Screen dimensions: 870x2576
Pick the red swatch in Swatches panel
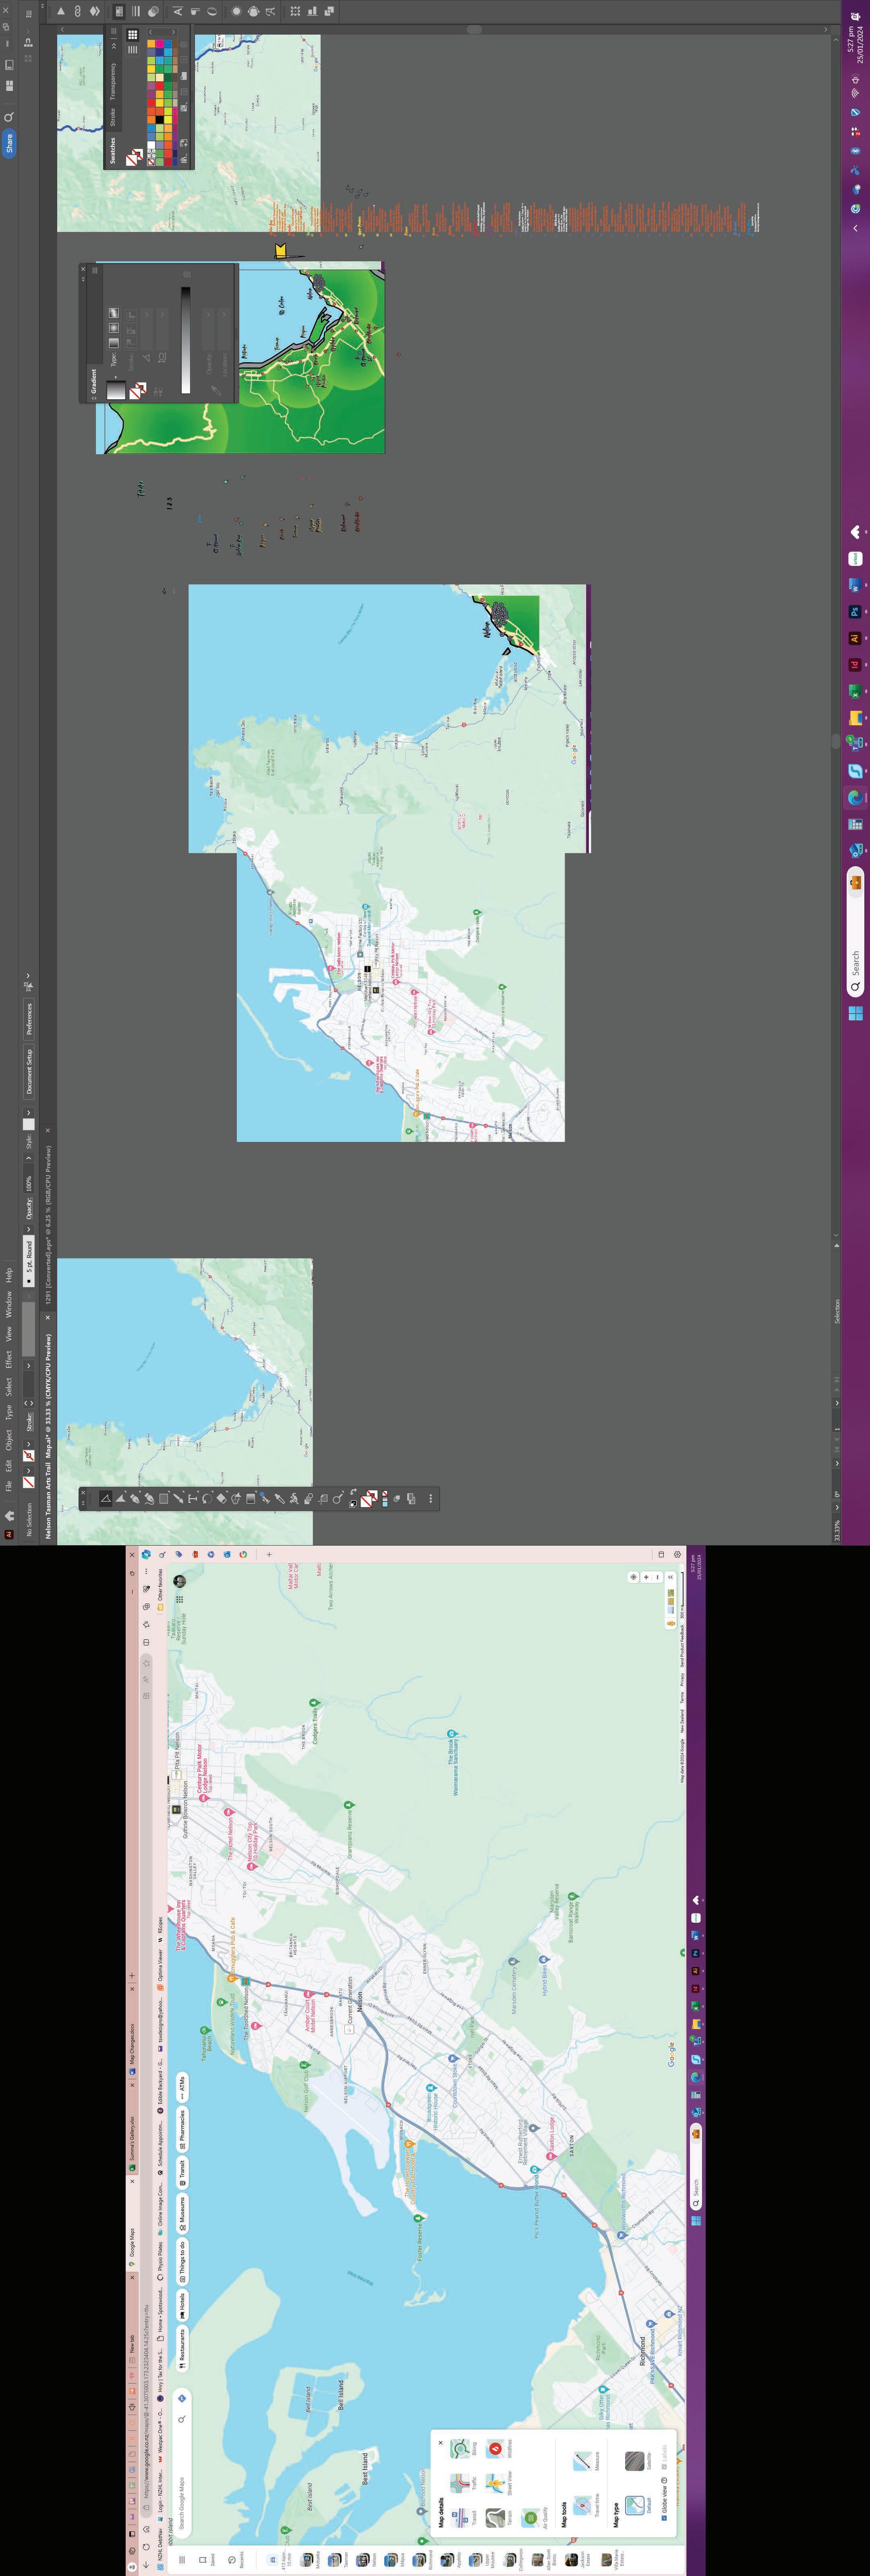pos(151,103)
